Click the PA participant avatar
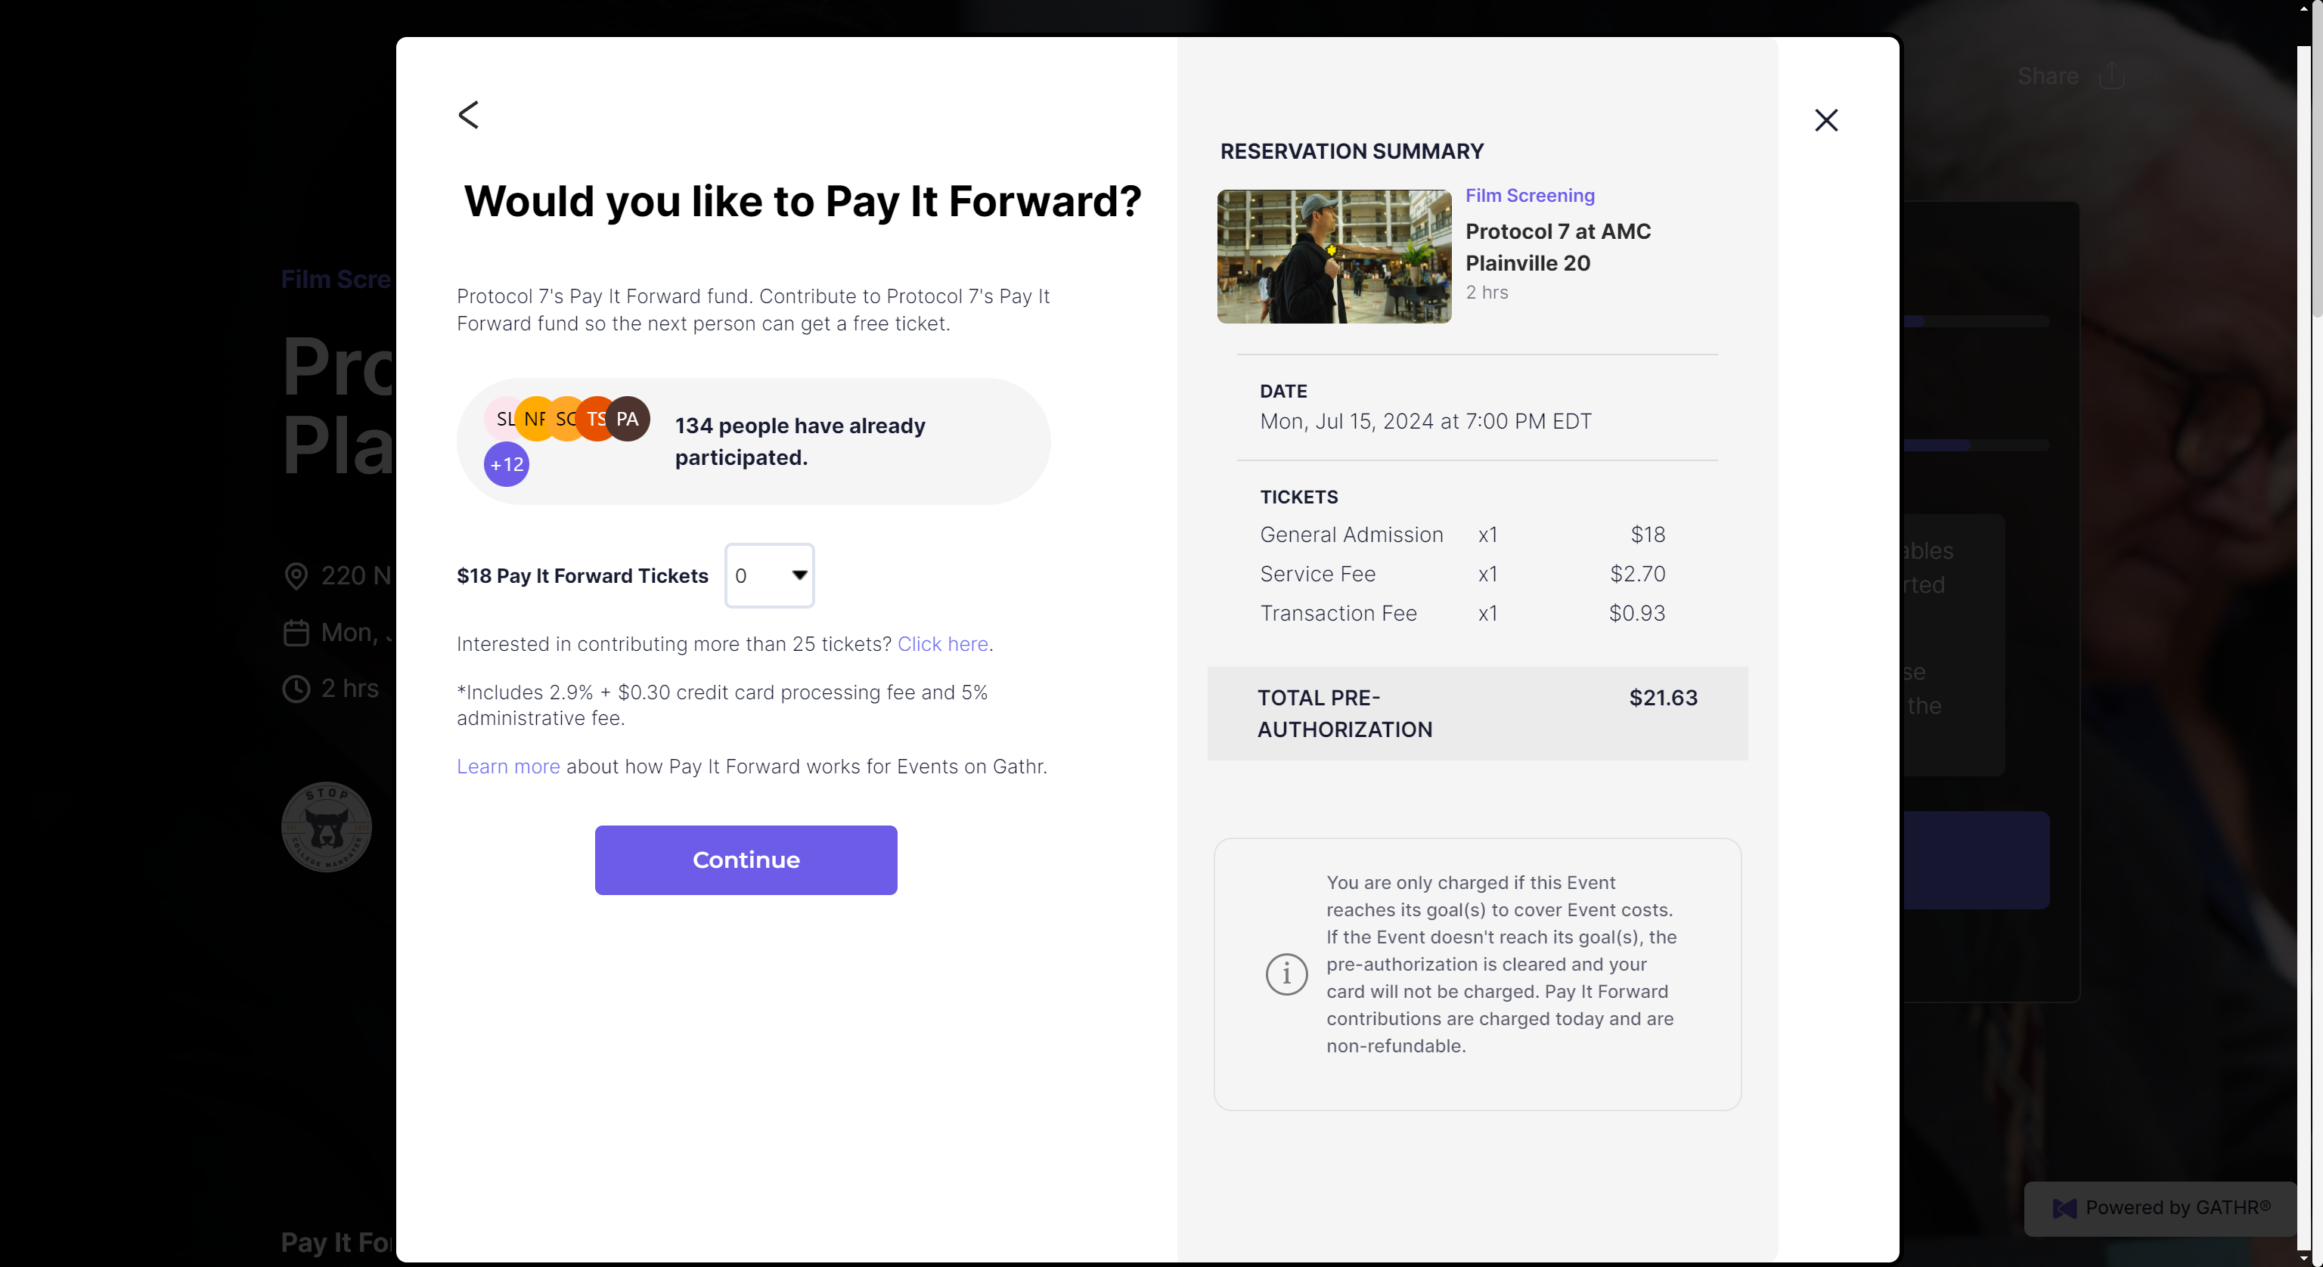 point(628,418)
